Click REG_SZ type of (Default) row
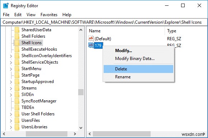The height and width of the screenshot is (138, 208). click(x=174, y=39)
